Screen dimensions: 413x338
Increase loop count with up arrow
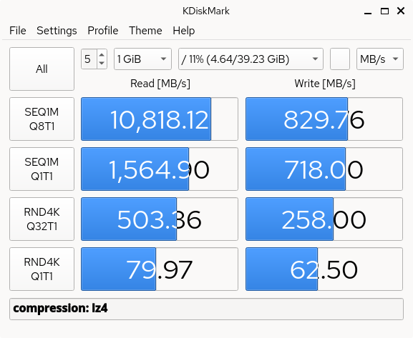(102, 54)
